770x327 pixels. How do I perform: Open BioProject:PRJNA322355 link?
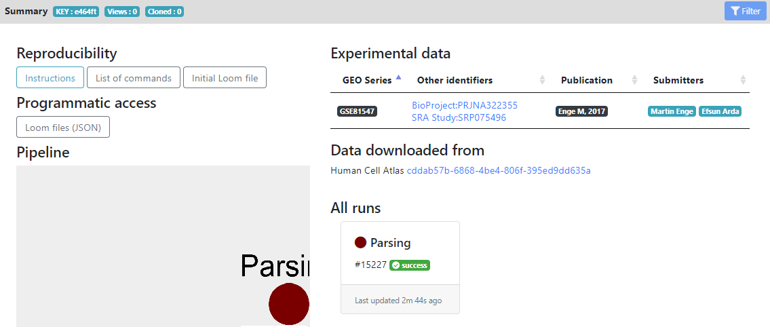(x=464, y=105)
